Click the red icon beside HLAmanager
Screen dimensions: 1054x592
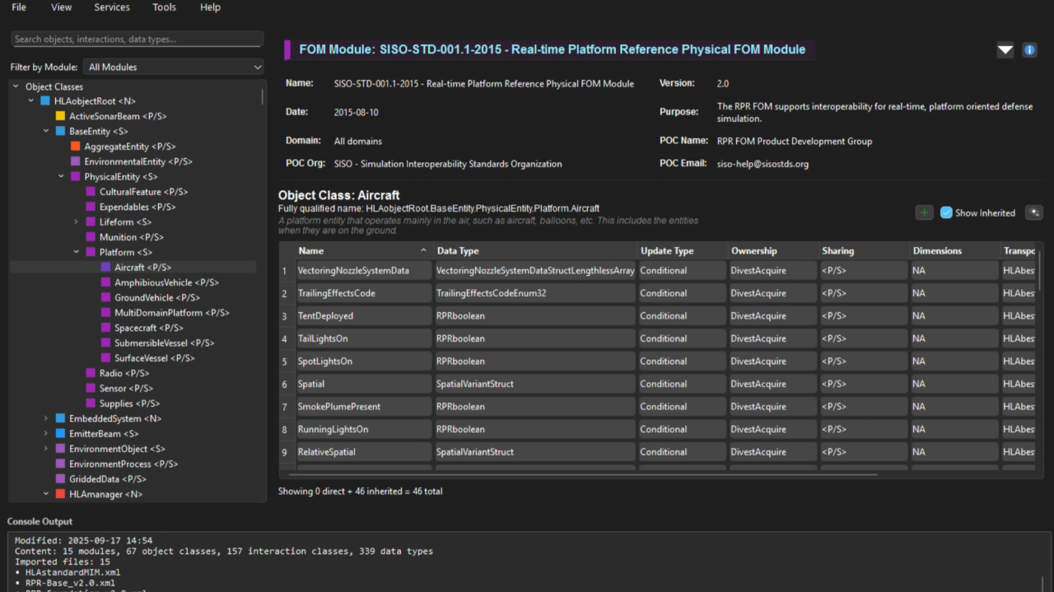click(x=58, y=493)
